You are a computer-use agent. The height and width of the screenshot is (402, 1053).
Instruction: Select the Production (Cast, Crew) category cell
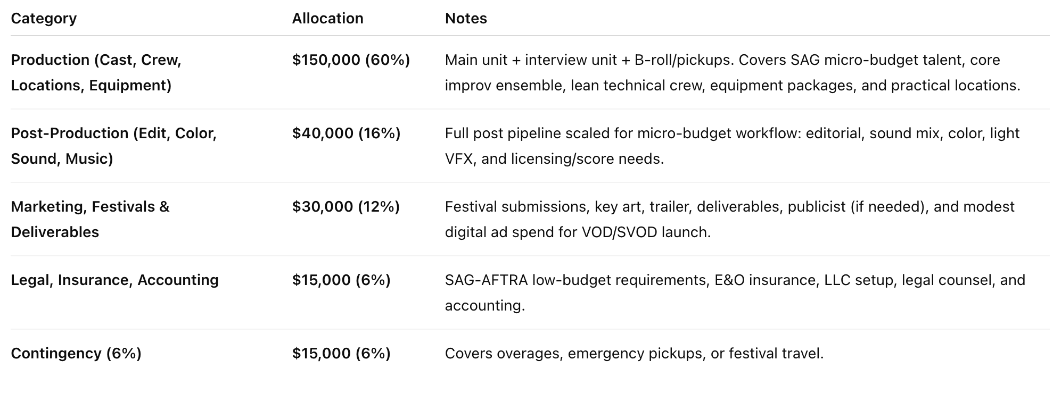tap(96, 72)
